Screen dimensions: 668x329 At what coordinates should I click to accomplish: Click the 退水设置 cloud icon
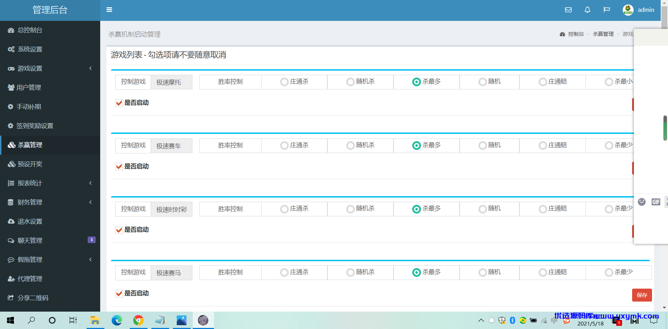pyautogui.click(x=11, y=222)
